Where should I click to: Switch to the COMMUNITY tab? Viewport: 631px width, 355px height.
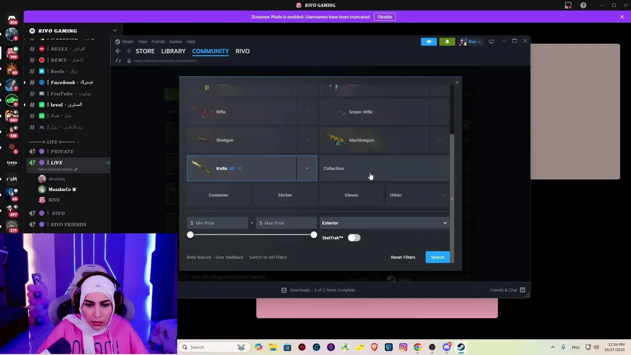tap(210, 51)
